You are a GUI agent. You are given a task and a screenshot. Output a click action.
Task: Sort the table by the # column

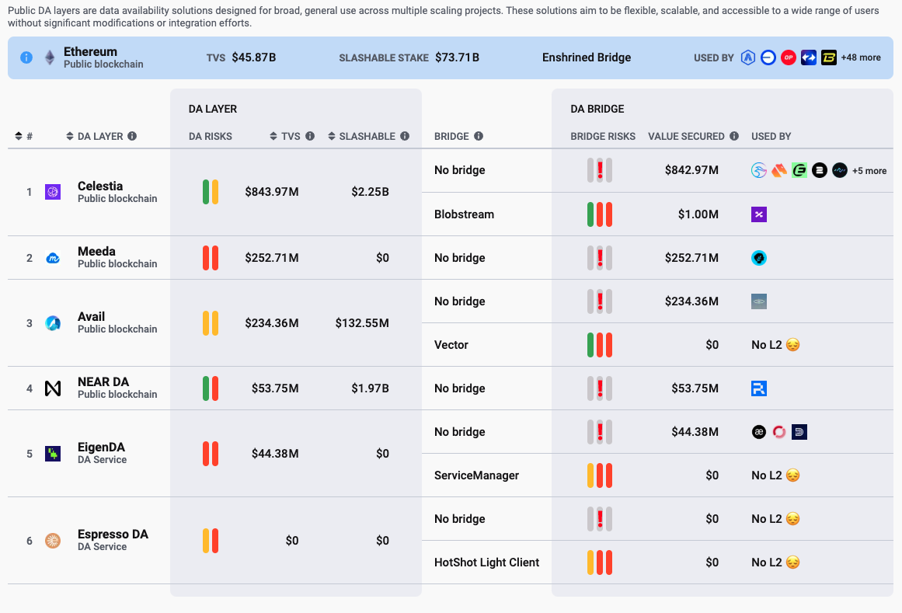23,136
